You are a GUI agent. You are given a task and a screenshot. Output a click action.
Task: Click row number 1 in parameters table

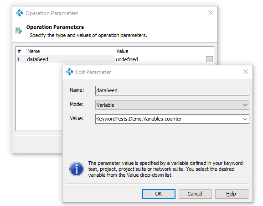pos(18,59)
